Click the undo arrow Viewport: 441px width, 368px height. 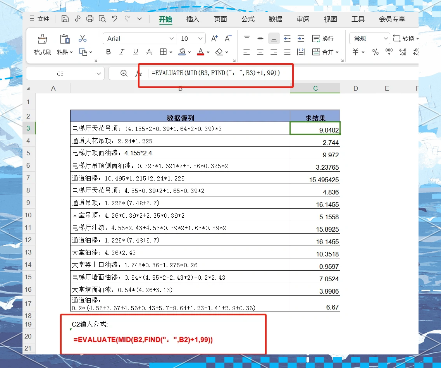tap(114, 19)
